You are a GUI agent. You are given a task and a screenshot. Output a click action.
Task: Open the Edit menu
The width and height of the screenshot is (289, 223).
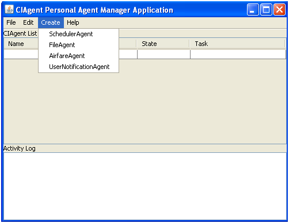[x=28, y=22]
